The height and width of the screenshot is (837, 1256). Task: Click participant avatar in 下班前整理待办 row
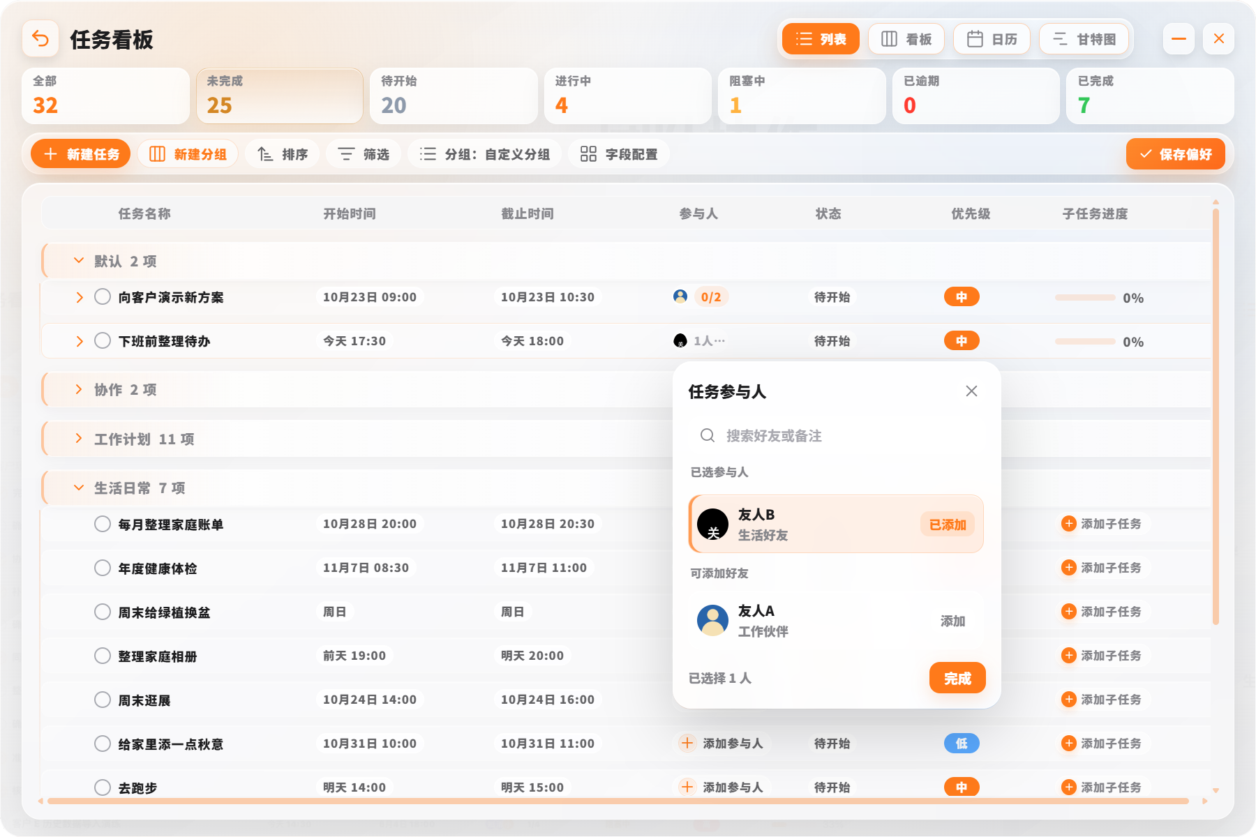click(x=680, y=341)
